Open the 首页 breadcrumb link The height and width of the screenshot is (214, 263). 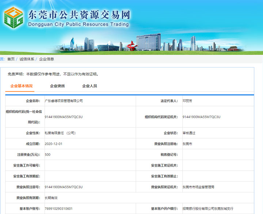pos(11,59)
